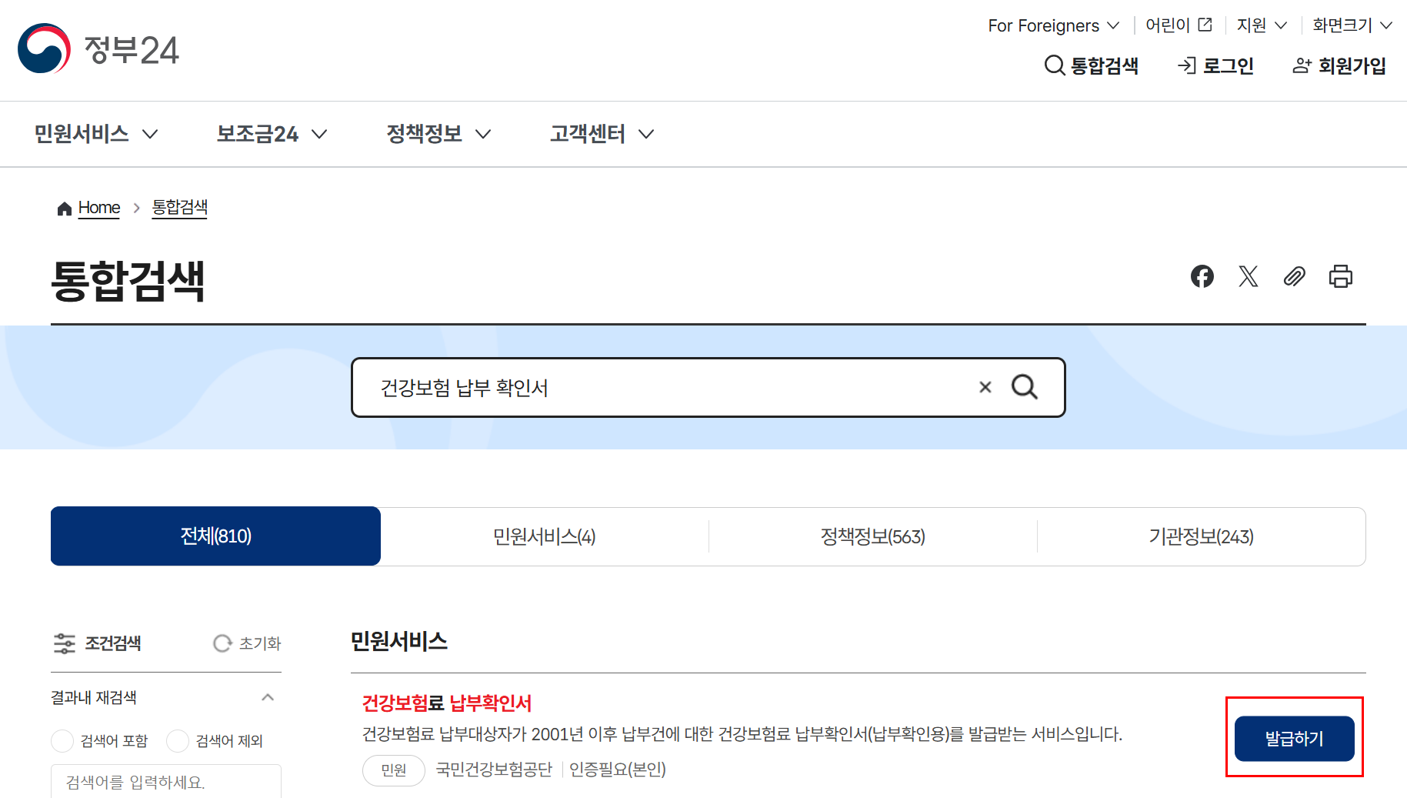Open 어린이 external link
Viewport: 1407px width, 798px height.
coord(1179,25)
